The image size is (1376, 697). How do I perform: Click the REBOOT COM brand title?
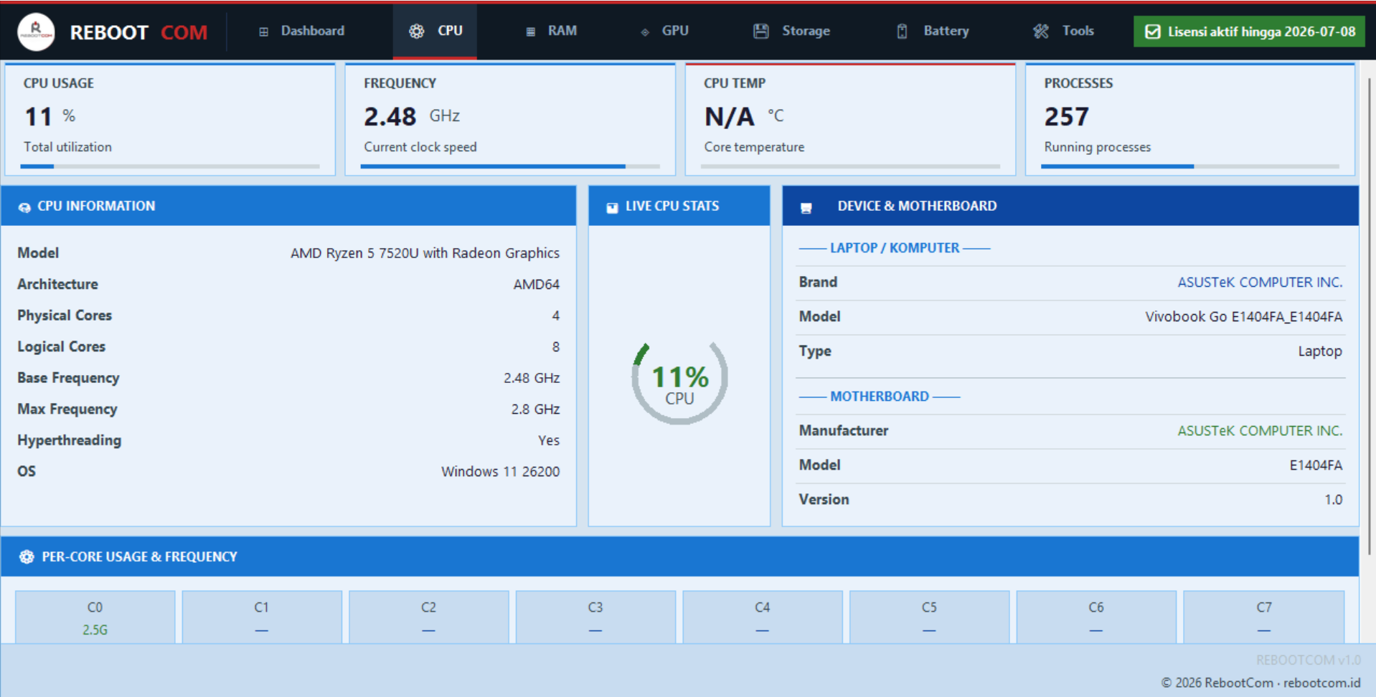(138, 32)
